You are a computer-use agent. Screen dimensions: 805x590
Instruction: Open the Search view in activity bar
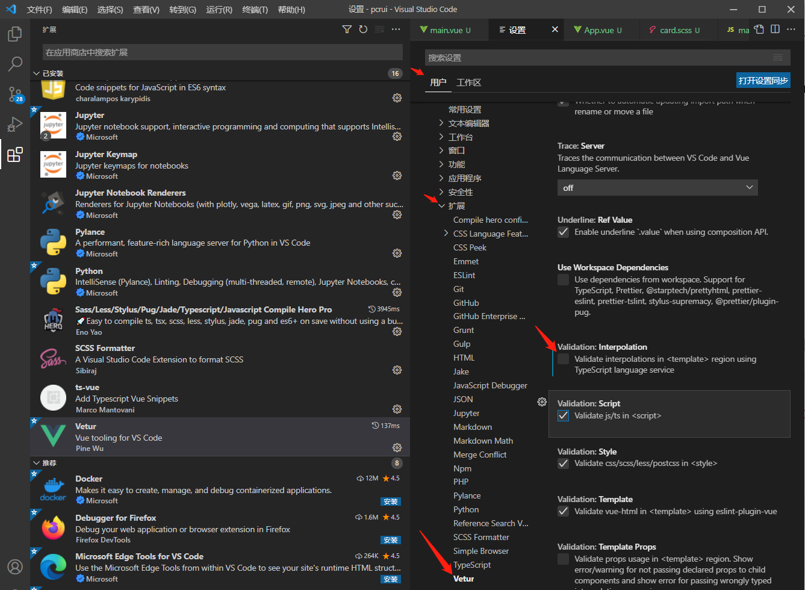pos(15,64)
